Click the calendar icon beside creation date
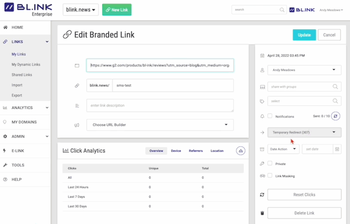Screen dimensions: 350x224 pyautogui.click(x=262, y=55)
